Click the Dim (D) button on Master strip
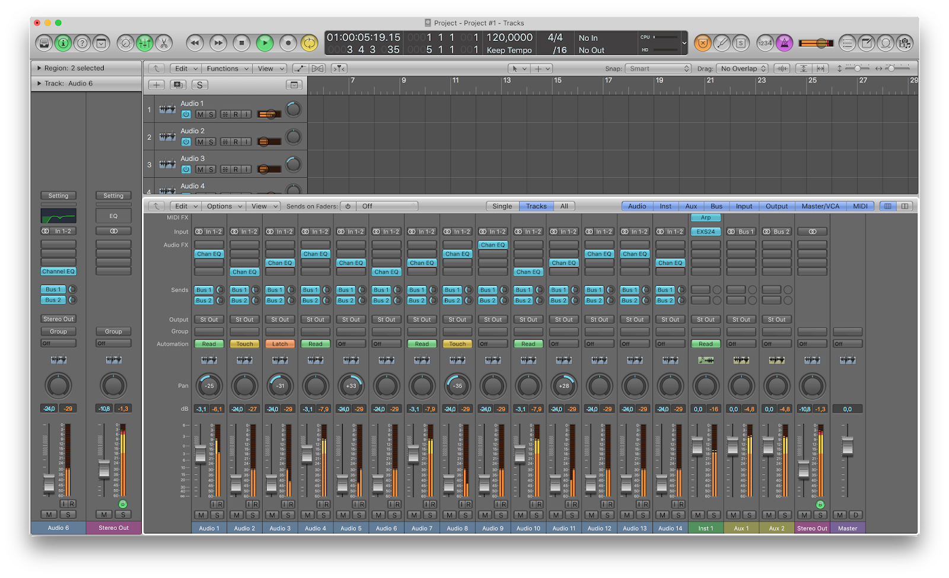949x578 pixels. pyautogui.click(x=856, y=515)
